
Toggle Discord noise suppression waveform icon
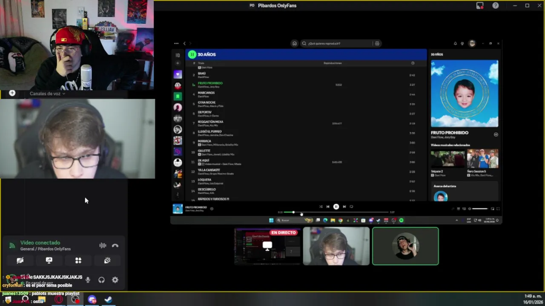(x=103, y=245)
